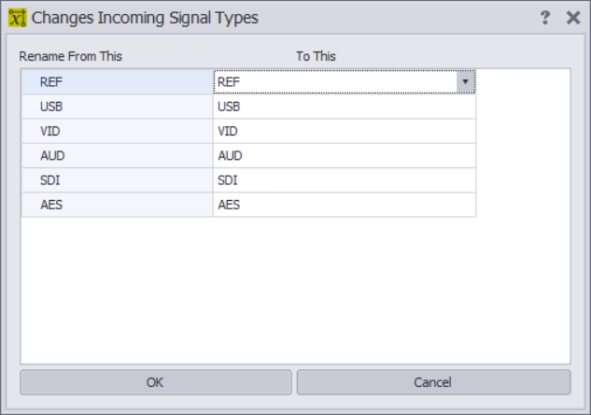Select the USB row in Rename From column
Screen dimensions: 591x415
[118, 107]
